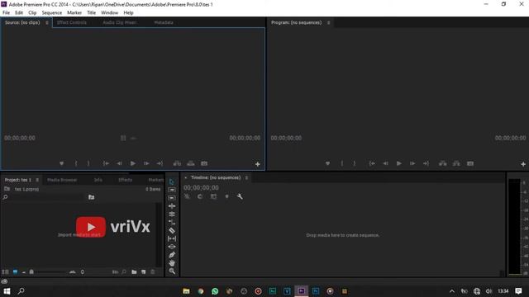This screenshot has width=529, height=297.
Task: Toggle Linked Selection in Timeline panel
Action: [x=213, y=196]
